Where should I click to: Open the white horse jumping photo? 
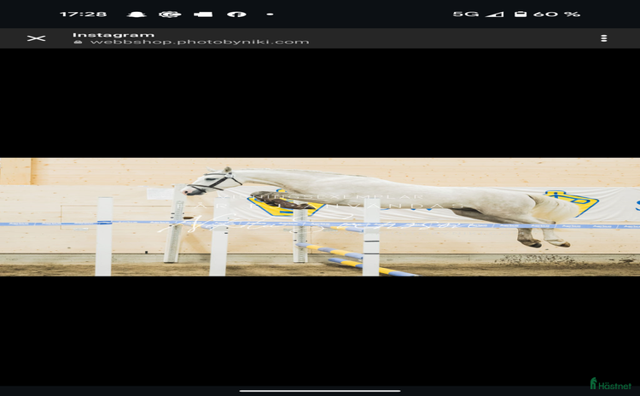click(320, 217)
